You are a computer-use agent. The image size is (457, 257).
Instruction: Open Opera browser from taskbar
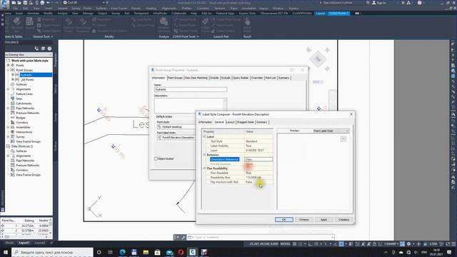click(x=181, y=252)
